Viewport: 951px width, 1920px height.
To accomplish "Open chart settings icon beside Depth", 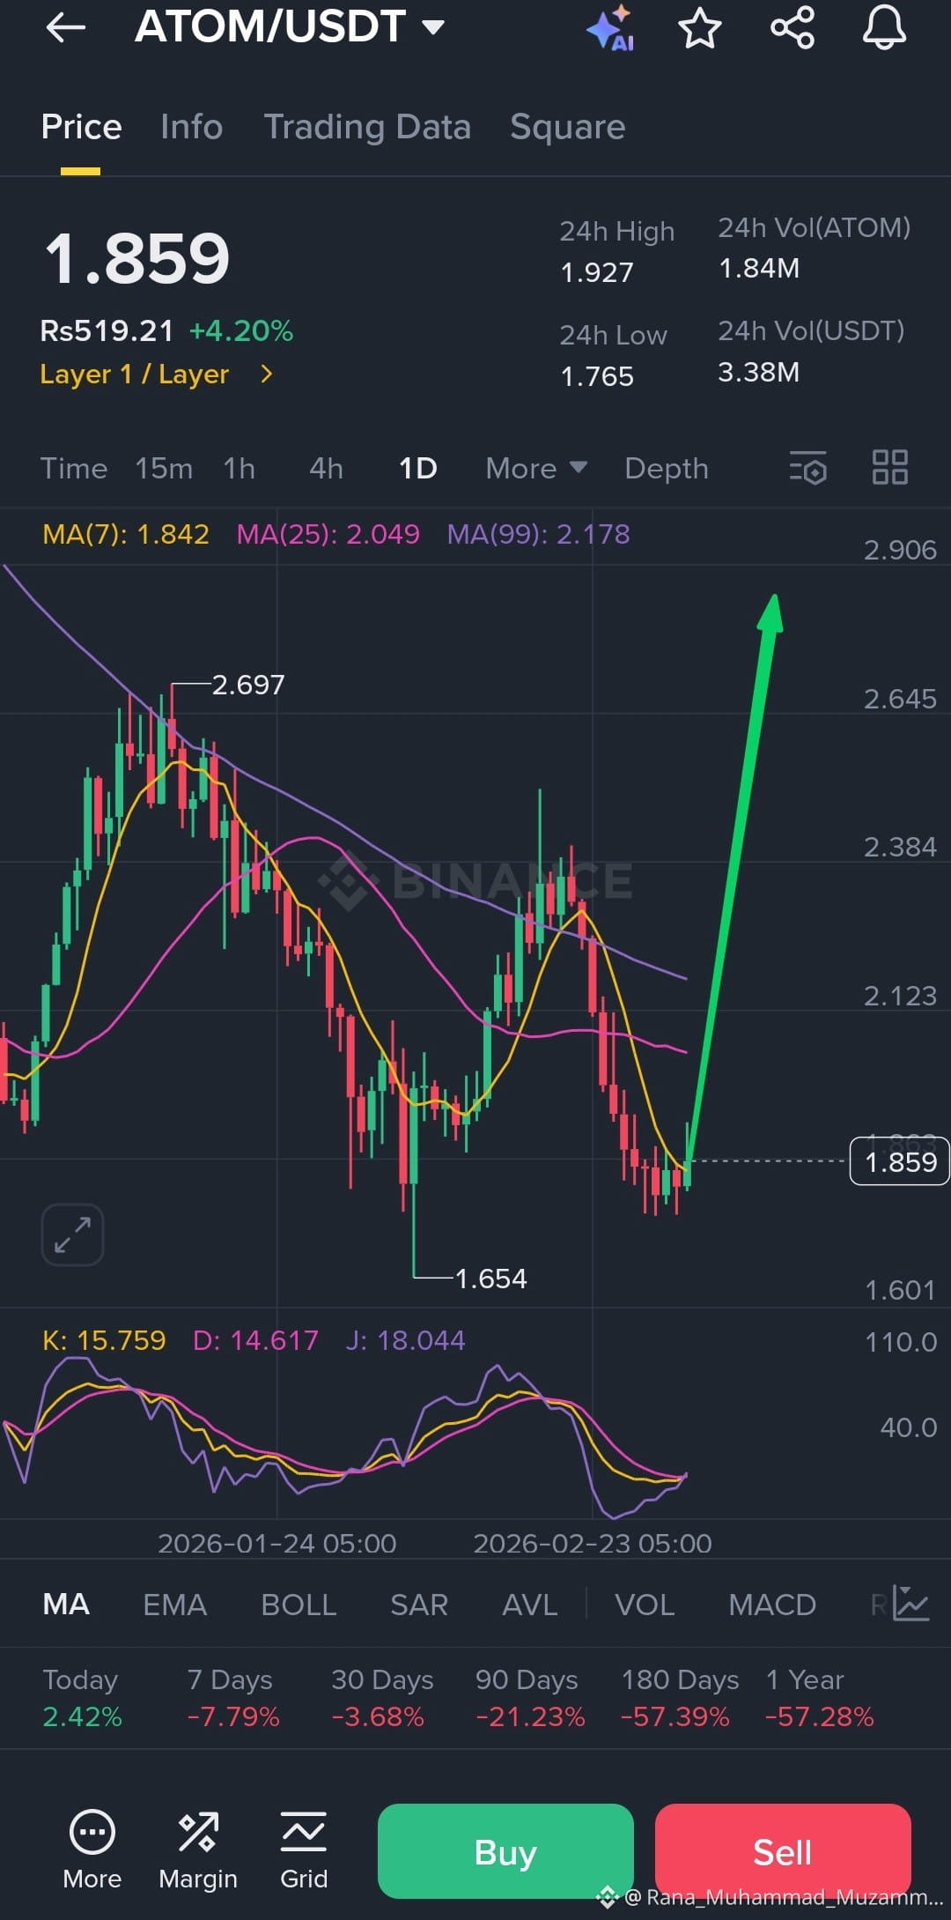I will [x=808, y=468].
